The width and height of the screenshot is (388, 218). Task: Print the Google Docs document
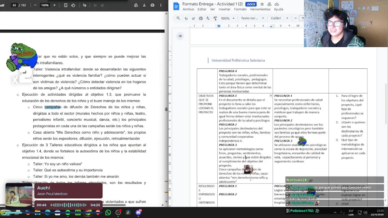pos(201,18)
